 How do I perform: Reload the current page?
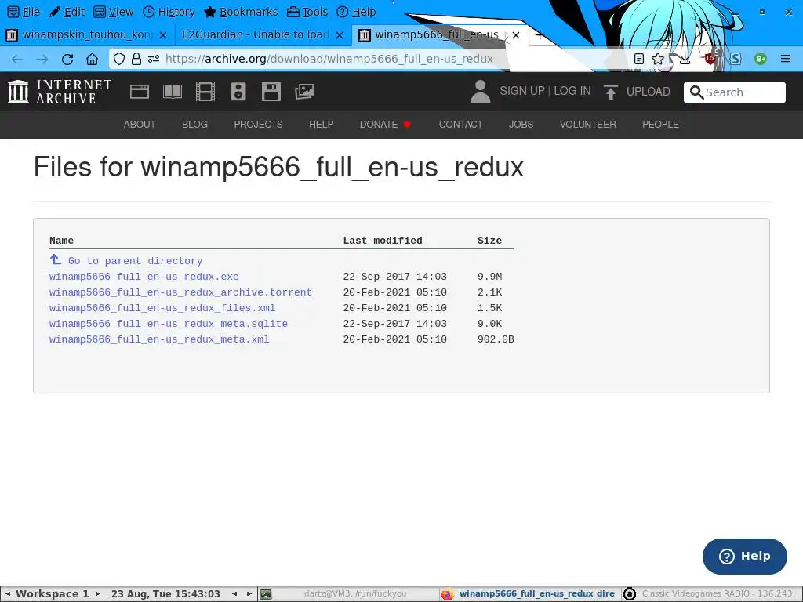(67, 59)
